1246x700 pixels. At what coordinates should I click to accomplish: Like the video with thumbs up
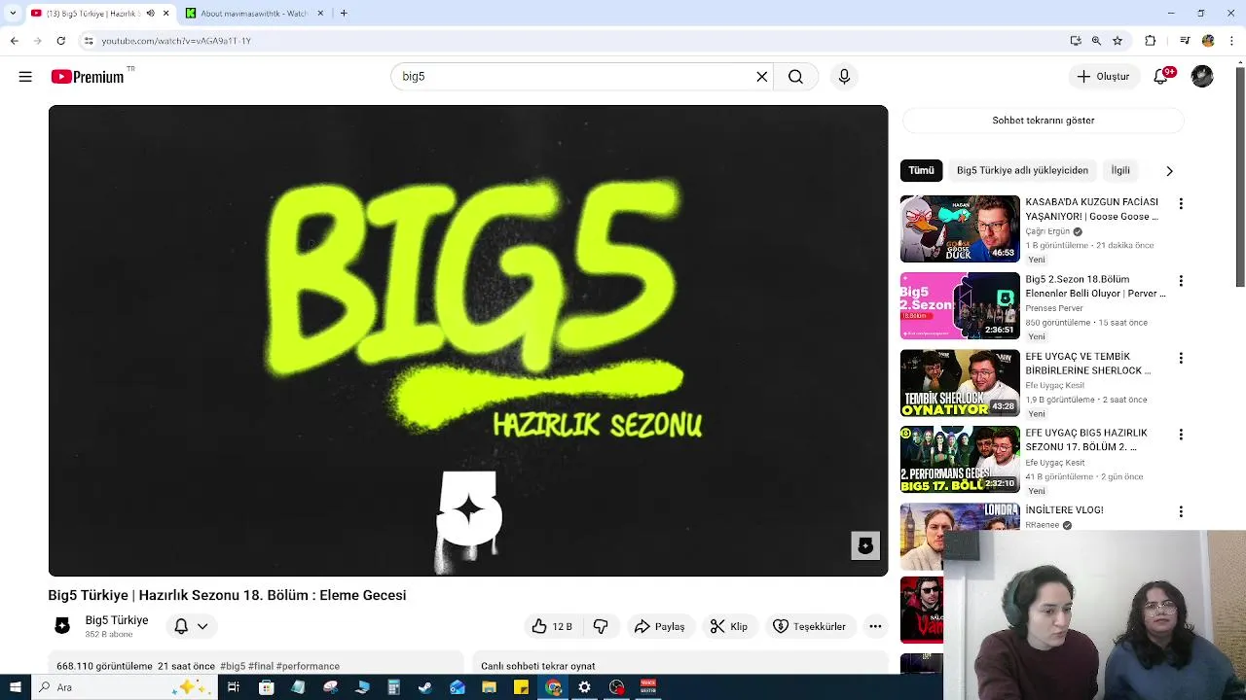[552, 626]
